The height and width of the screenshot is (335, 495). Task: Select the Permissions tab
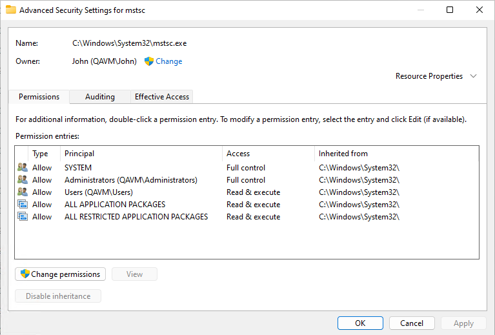pyautogui.click(x=39, y=97)
